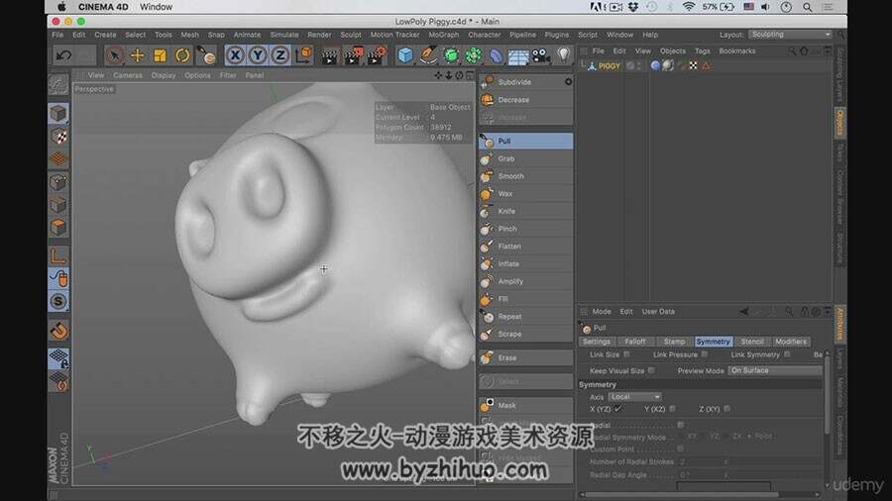
Task: Open viewport Display menu
Action: click(164, 75)
